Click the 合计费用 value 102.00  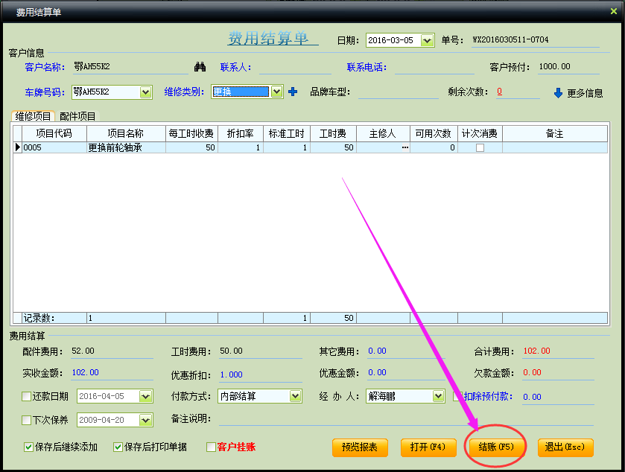pyautogui.click(x=536, y=351)
